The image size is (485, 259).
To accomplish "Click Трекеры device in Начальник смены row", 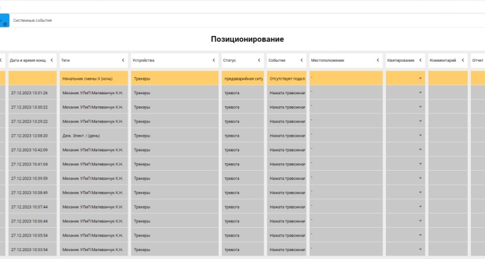I will [142, 79].
